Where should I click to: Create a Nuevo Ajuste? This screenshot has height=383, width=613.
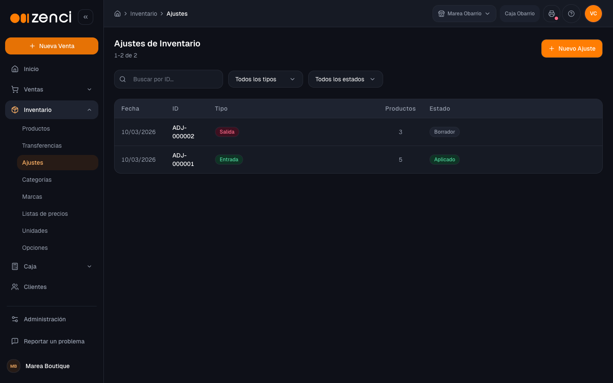572,49
